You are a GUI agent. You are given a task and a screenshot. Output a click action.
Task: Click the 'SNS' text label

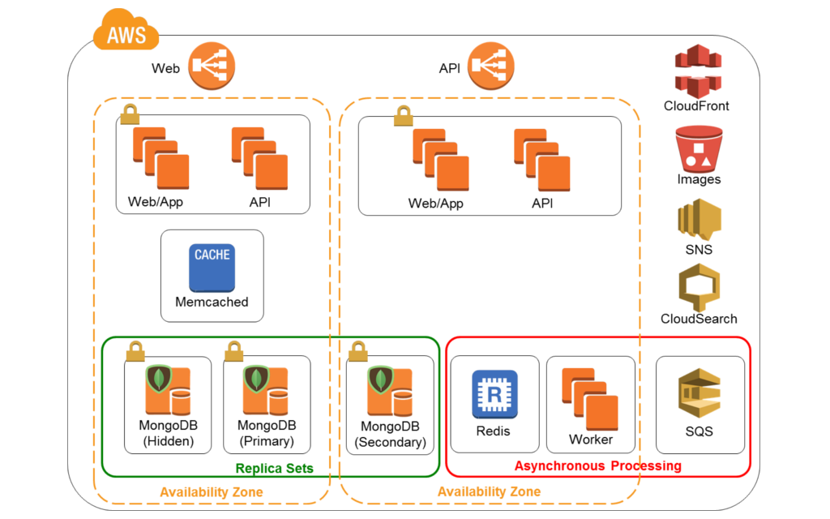pos(699,250)
